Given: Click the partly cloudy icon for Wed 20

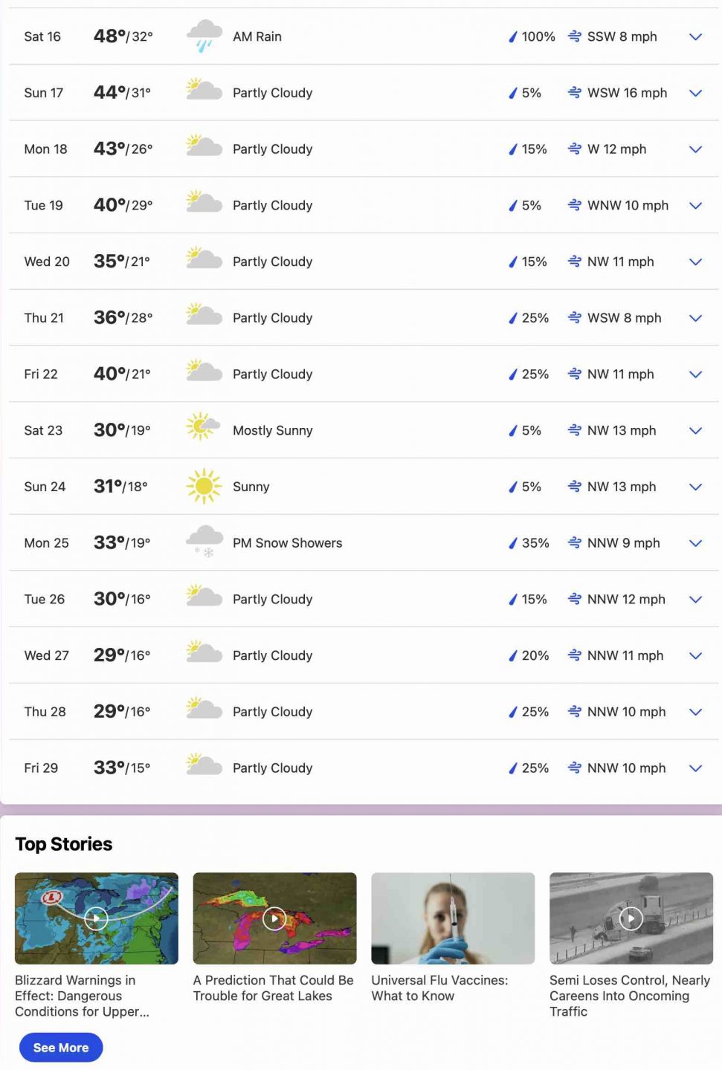Looking at the screenshot, I should pos(204,261).
